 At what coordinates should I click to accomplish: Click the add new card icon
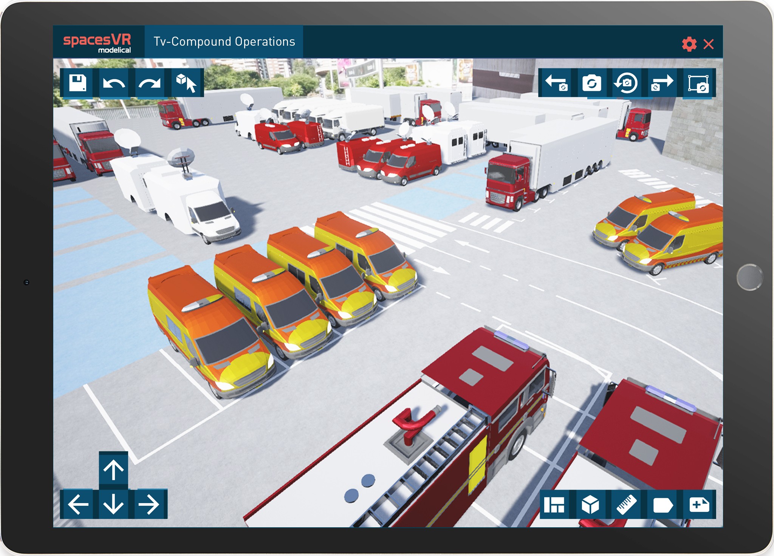click(699, 504)
